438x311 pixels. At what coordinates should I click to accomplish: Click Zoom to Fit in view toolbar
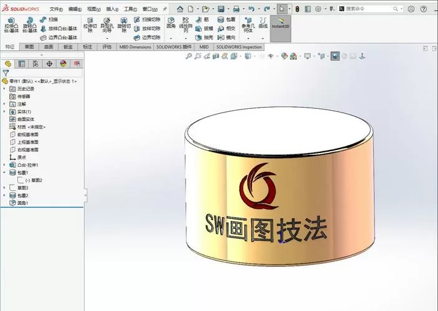coord(189,57)
